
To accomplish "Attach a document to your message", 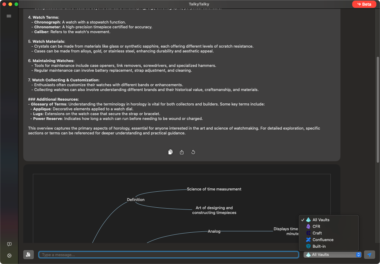I will tap(28, 254).
